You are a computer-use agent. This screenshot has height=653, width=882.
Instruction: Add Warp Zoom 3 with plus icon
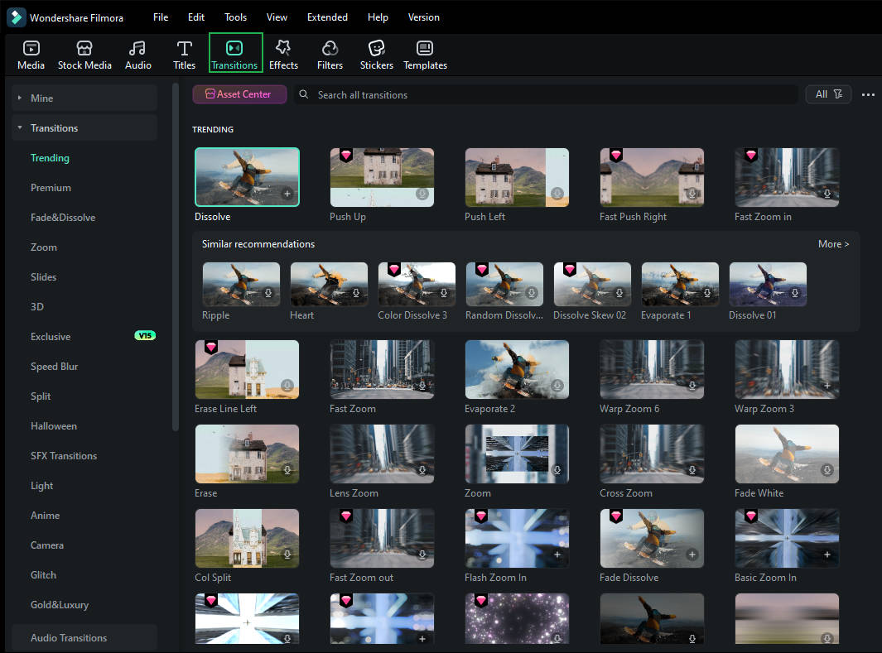click(827, 386)
